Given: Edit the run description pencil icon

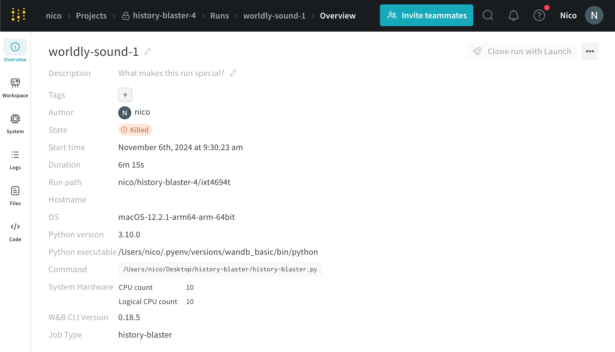Looking at the screenshot, I should pos(233,73).
